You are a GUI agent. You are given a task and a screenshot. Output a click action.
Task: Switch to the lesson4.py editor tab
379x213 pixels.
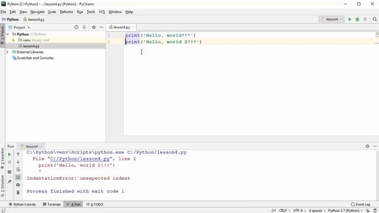click(121, 27)
